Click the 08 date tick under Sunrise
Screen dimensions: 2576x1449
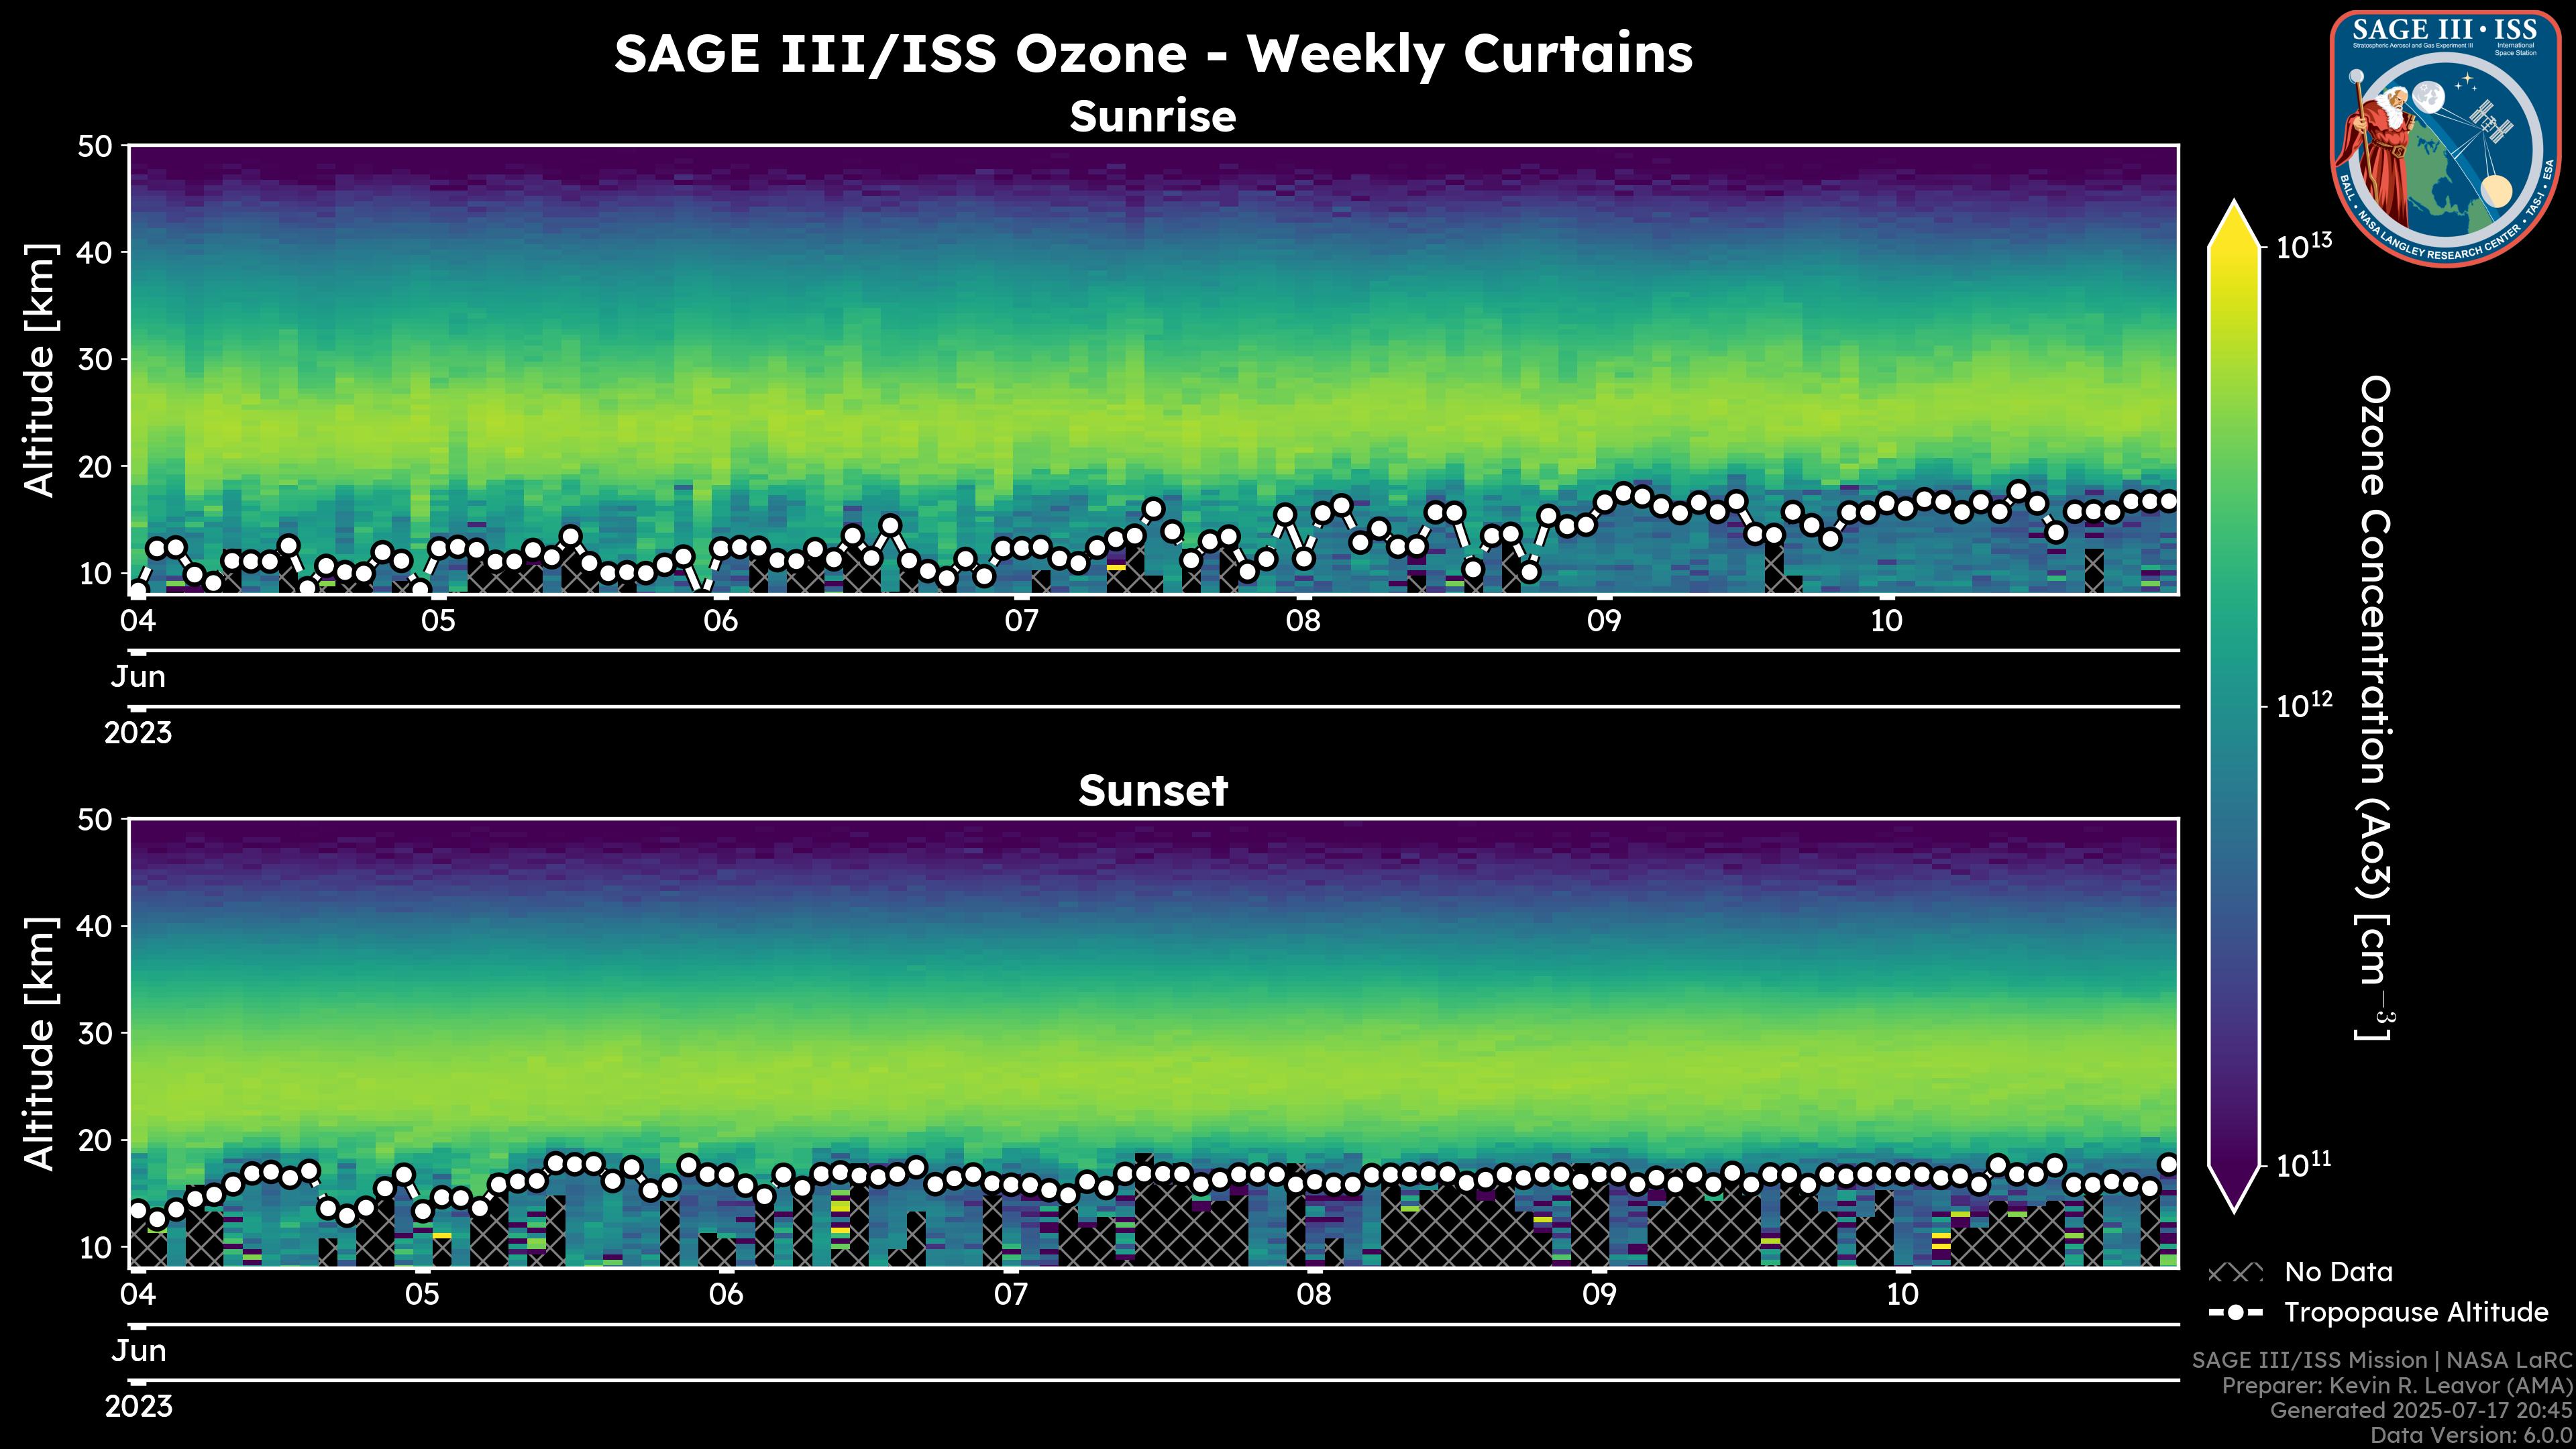1302,621
